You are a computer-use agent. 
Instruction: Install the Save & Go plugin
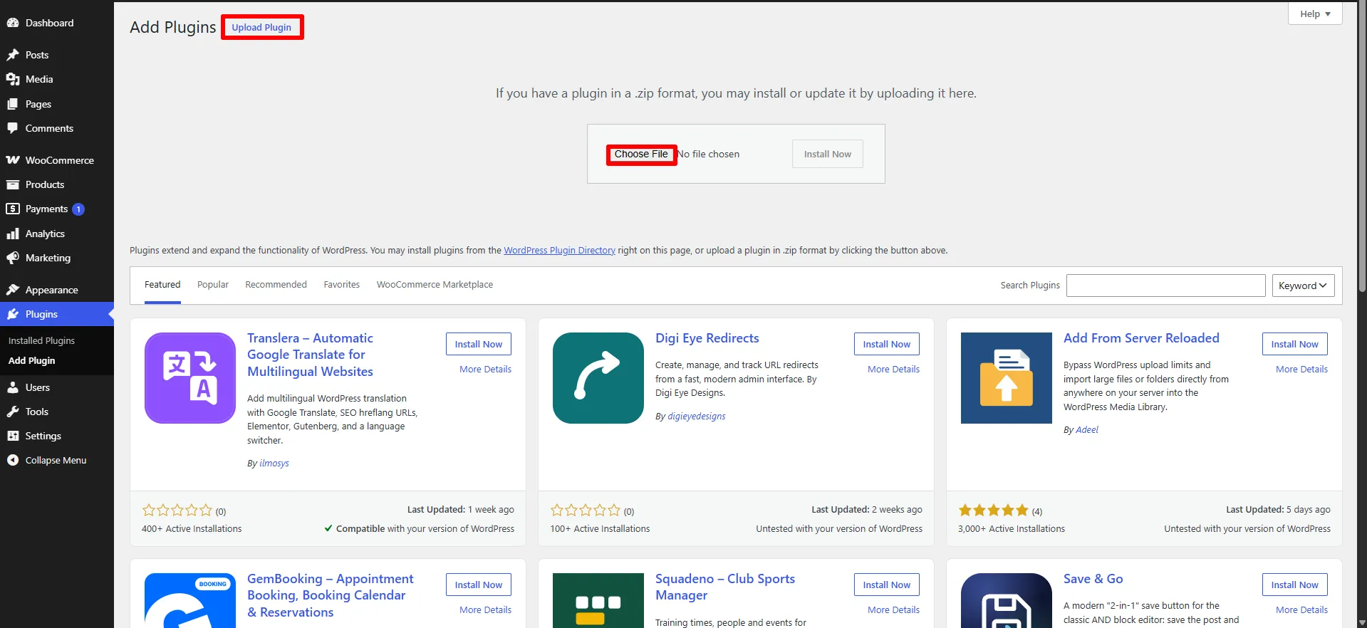click(x=1295, y=585)
